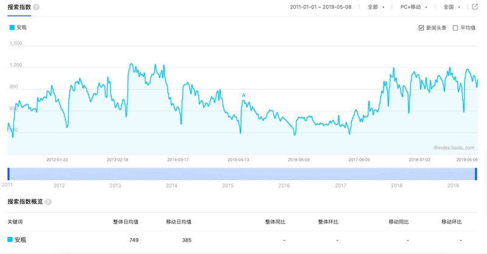Click the 2015-04-13 x-axis date label

click(x=238, y=160)
